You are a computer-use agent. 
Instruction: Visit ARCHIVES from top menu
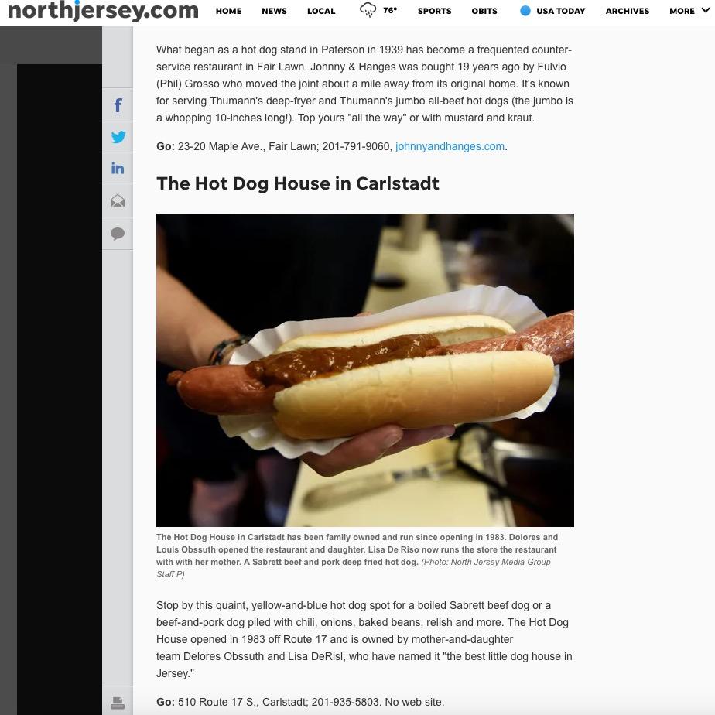[628, 11]
